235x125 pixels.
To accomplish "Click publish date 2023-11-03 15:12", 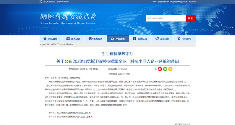I will pyautogui.click(x=84, y=69).
